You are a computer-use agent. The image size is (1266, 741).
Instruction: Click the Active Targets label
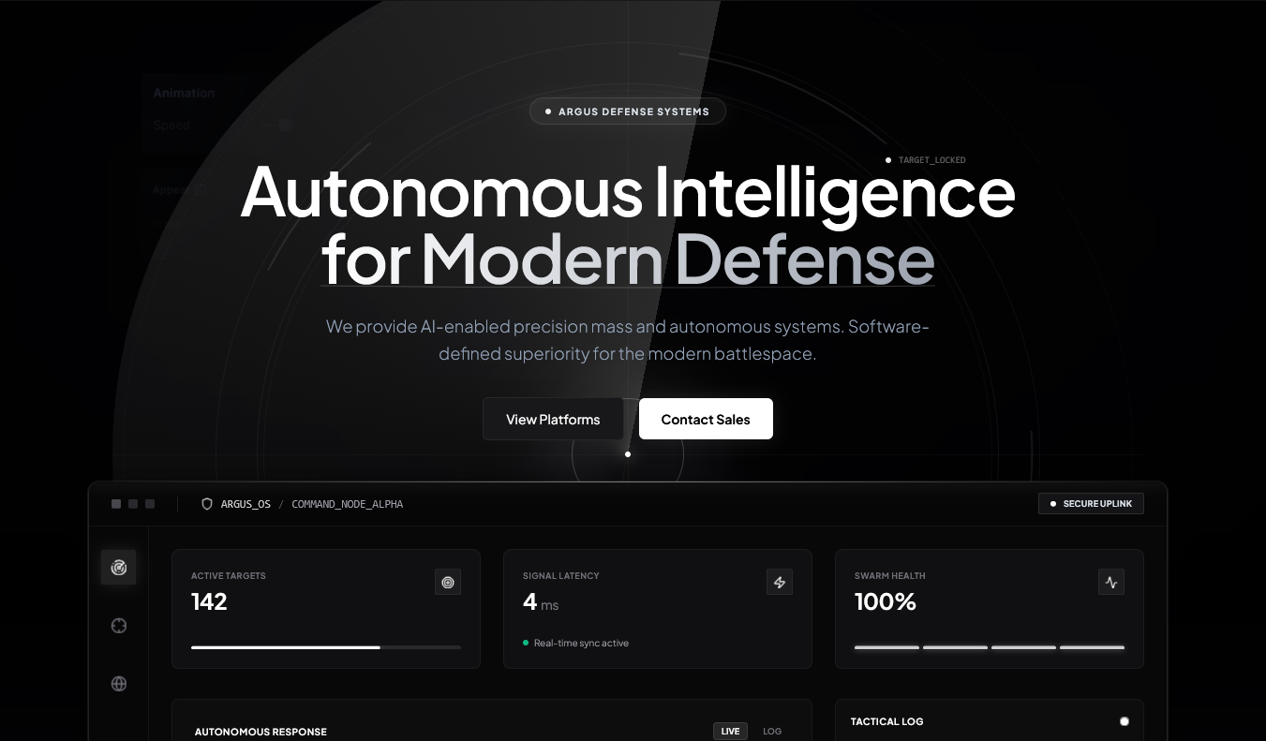(x=228, y=576)
